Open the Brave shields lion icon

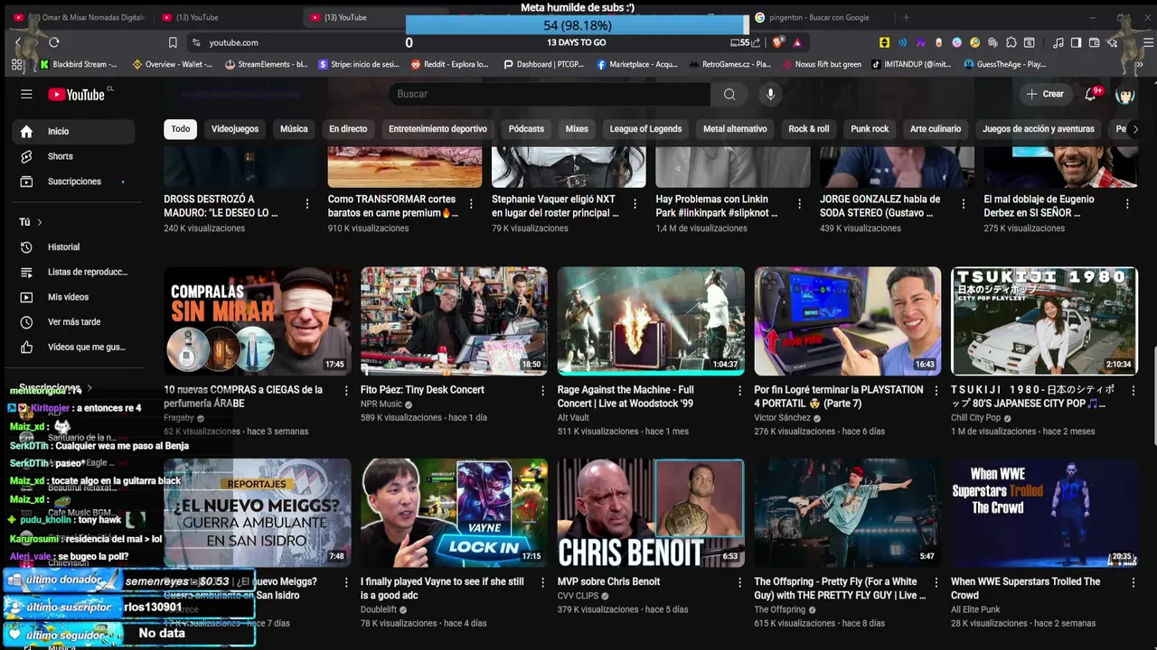point(778,42)
